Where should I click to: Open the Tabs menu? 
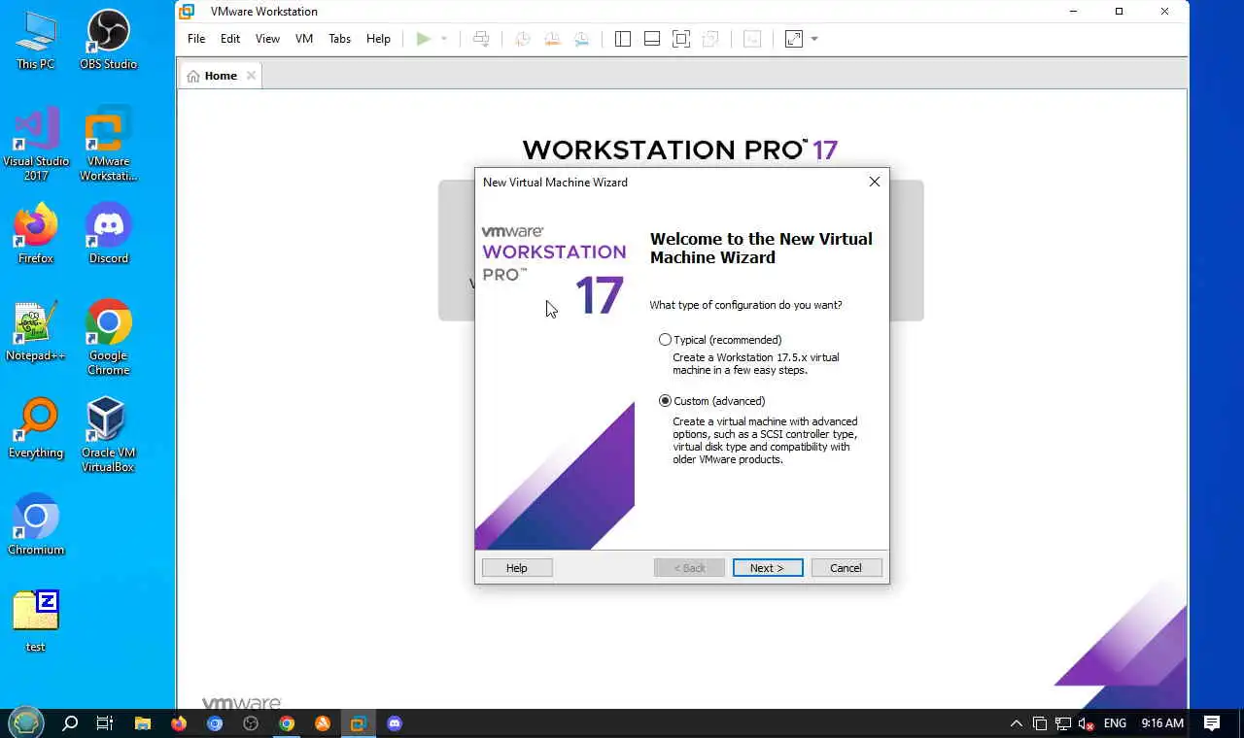(339, 39)
